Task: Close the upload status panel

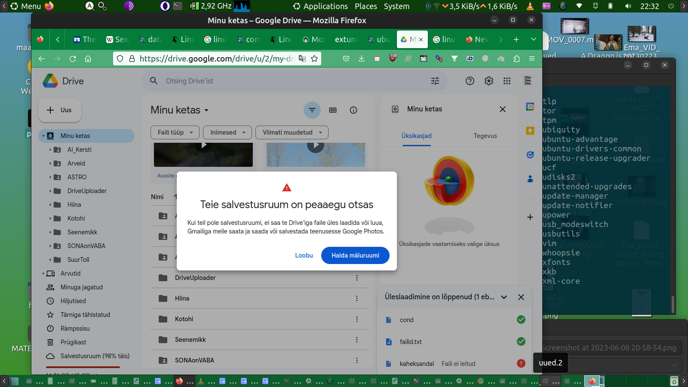Action: tap(521, 297)
